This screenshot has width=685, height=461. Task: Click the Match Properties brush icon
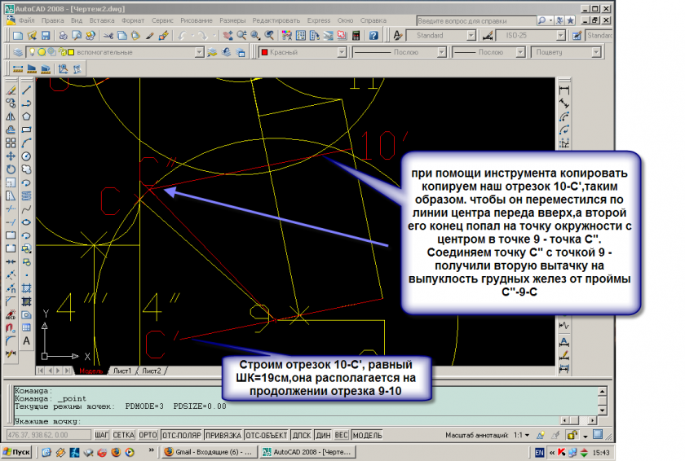pos(150,36)
